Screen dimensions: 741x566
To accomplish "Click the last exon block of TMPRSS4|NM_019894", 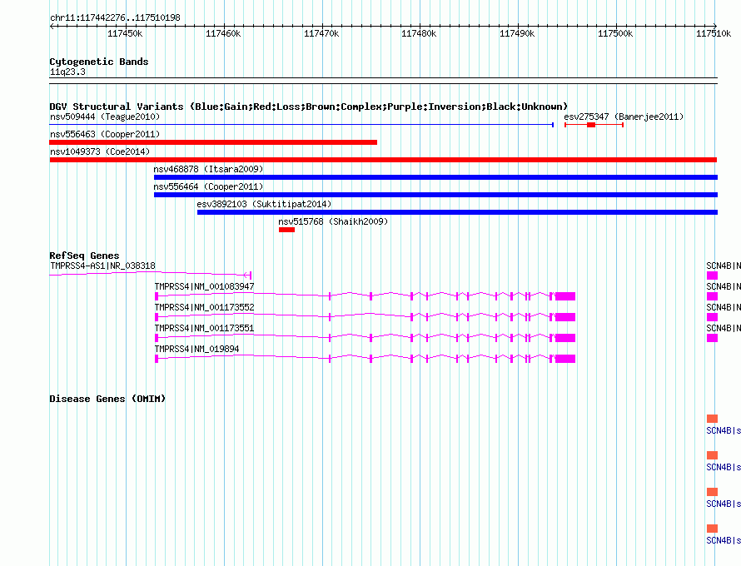I will [565, 359].
